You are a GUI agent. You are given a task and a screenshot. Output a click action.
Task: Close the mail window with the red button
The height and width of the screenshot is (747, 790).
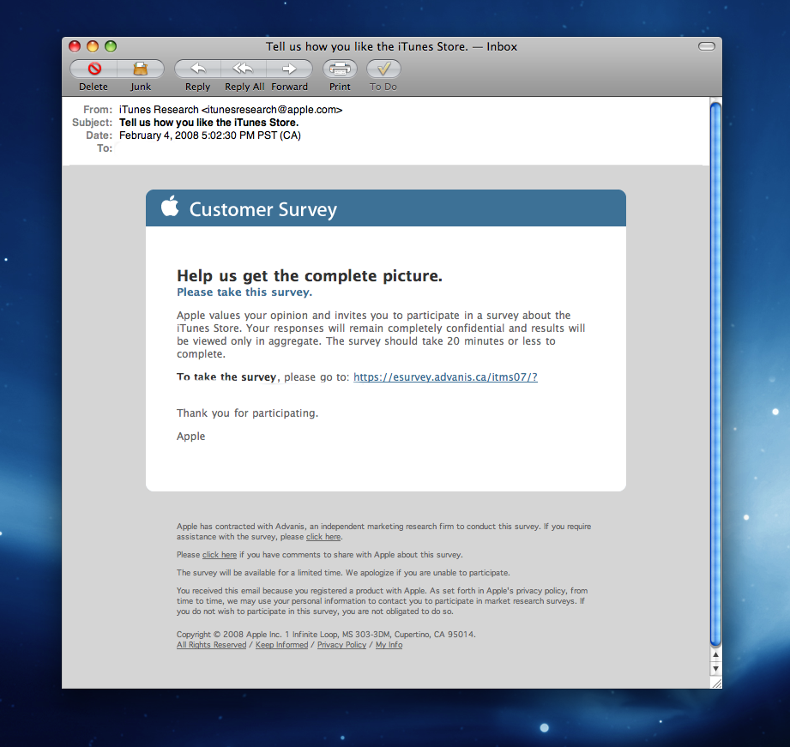(75, 46)
